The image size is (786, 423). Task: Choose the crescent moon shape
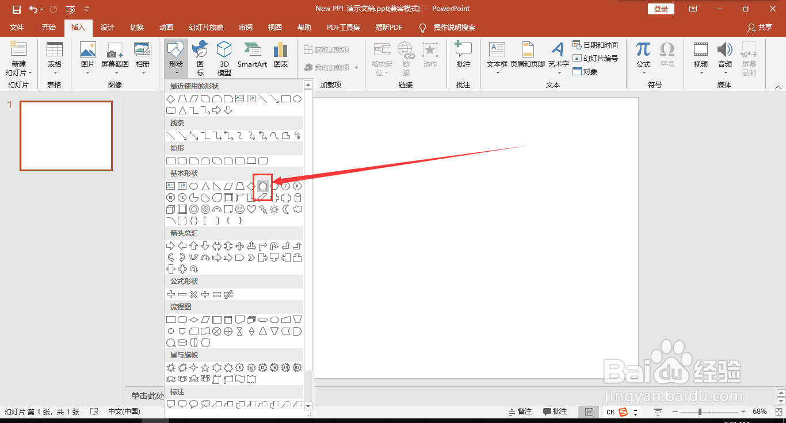(286, 209)
